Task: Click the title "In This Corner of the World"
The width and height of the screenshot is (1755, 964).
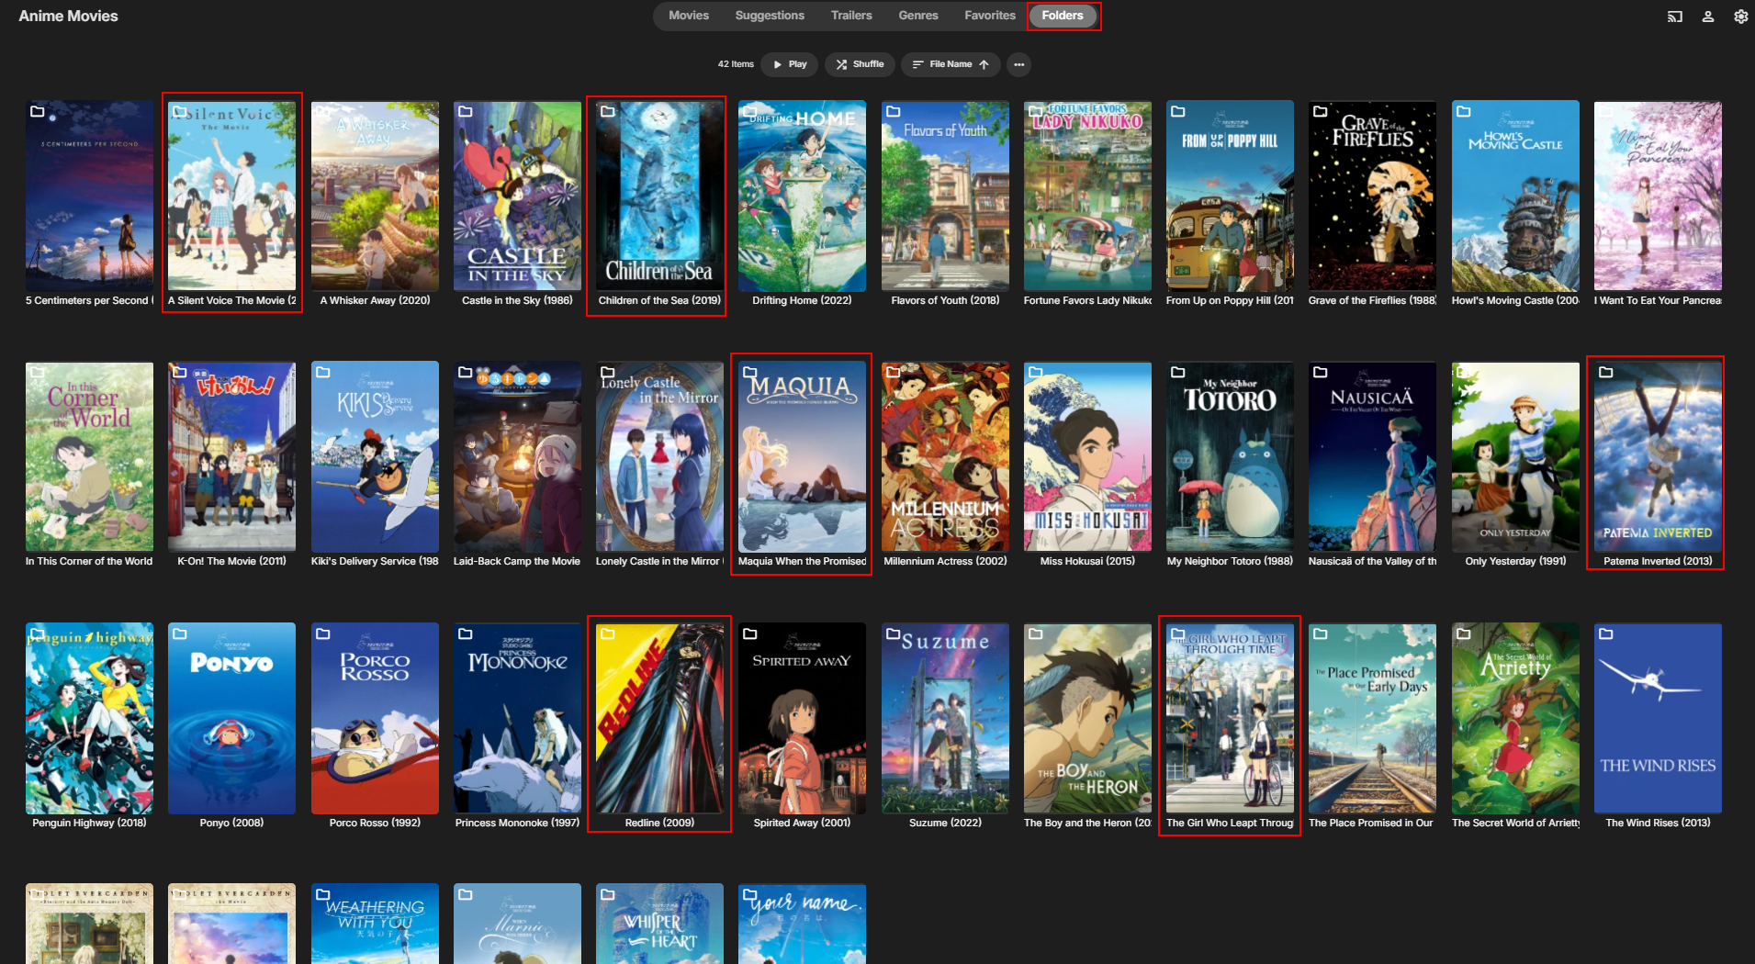Action: [89, 561]
